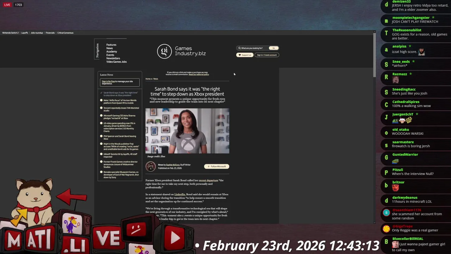Viewport: 451px width, 254px height.
Task: Open Ubisoft Toronto layoffs story
Action: [x=120, y=155]
